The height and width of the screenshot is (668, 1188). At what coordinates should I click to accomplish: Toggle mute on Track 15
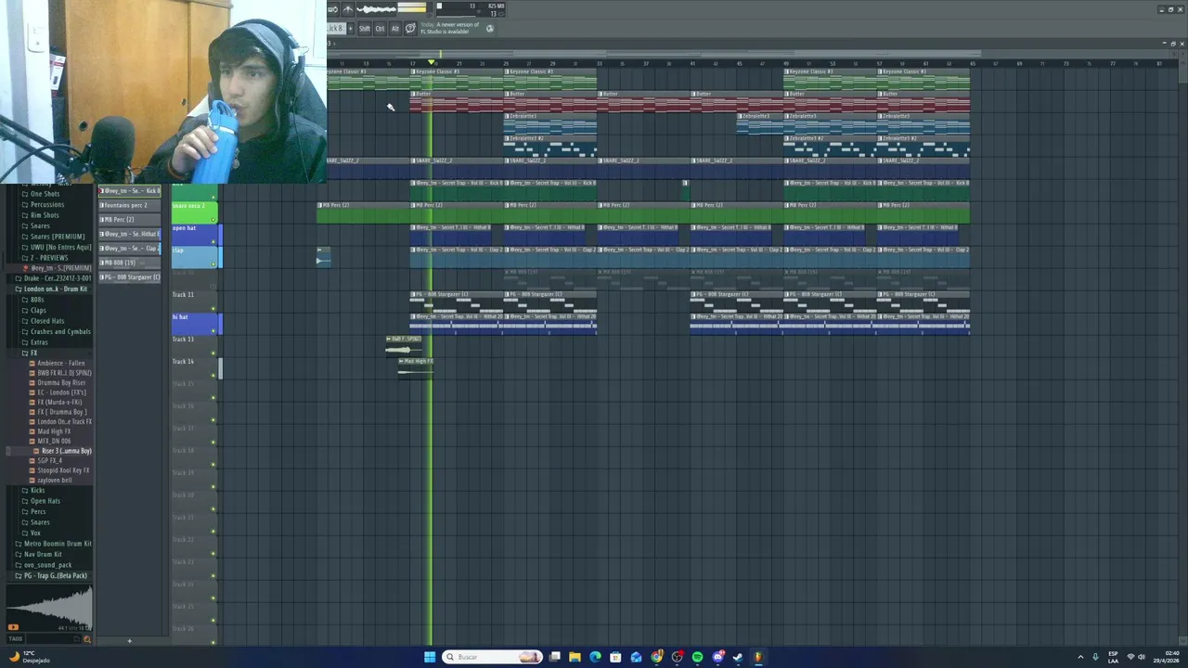point(213,397)
